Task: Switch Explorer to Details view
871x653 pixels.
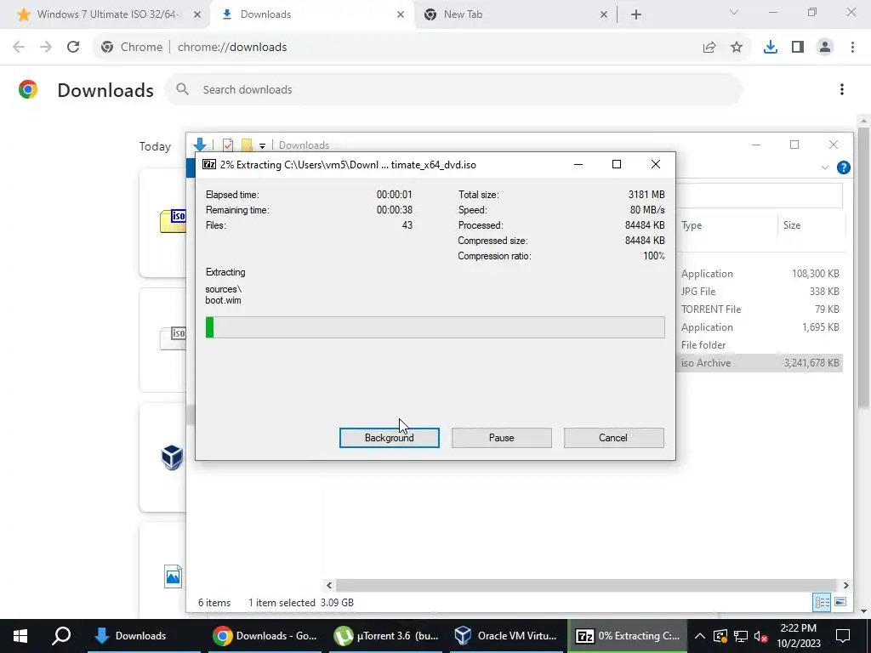Action: click(x=822, y=603)
